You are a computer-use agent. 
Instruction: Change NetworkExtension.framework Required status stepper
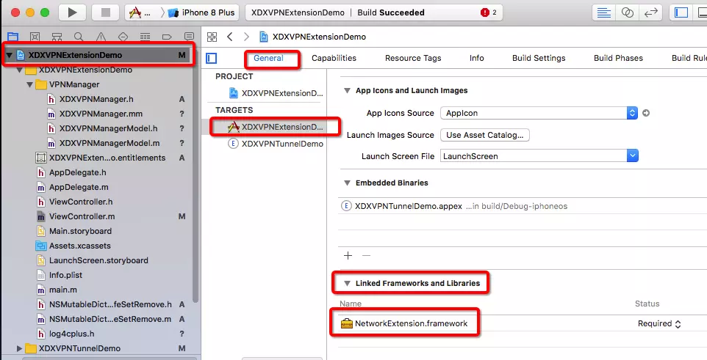click(x=677, y=323)
